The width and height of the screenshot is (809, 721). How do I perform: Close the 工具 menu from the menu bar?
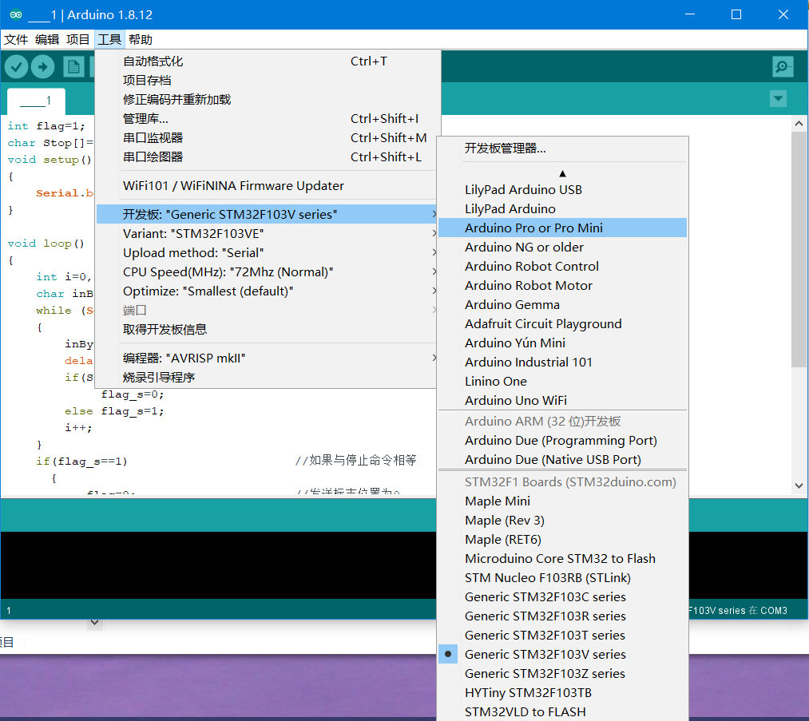pyautogui.click(x=109, y=40)
